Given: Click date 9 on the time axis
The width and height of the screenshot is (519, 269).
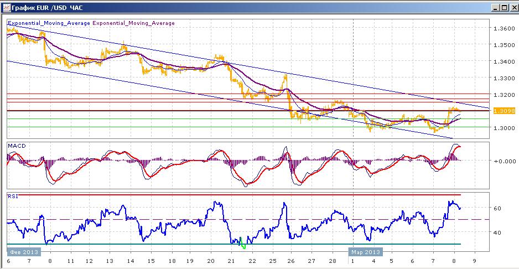Looking at the screenshot, I should 475,261.
